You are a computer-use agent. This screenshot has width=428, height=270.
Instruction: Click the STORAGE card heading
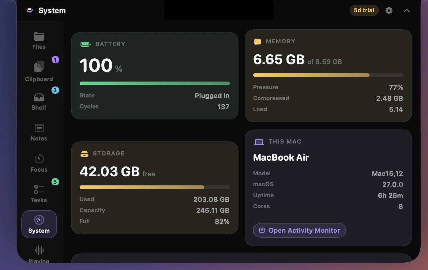pos(109,154)
